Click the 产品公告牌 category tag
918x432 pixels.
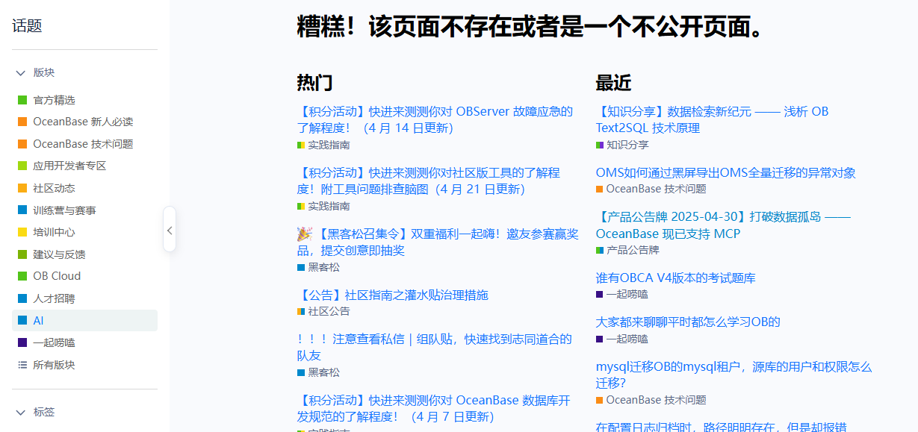pos(627,250)
